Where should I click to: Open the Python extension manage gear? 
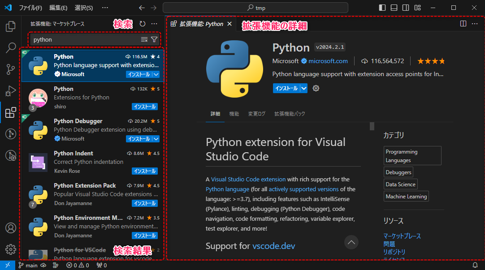tap(316, 88)
